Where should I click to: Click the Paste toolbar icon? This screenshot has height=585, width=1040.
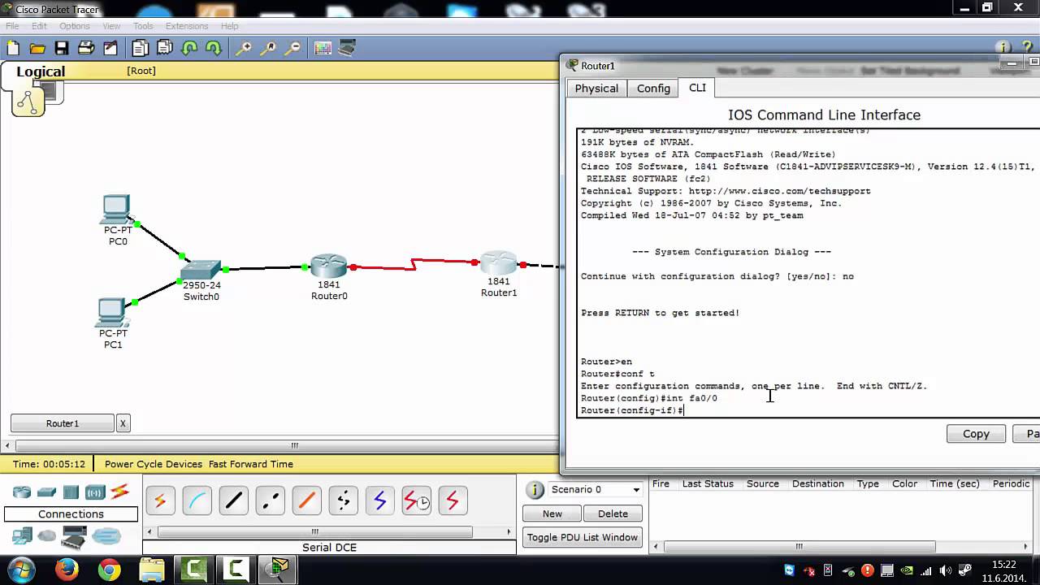pyautogui.click(x=165, y=49)
